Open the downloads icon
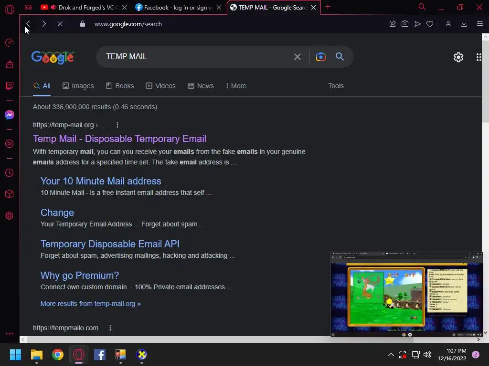 pos(464,24)
